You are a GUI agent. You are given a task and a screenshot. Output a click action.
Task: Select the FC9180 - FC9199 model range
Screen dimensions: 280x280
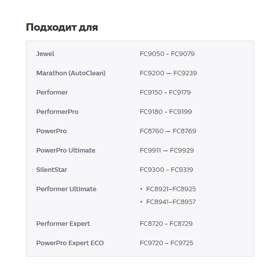tap(166, 112)
